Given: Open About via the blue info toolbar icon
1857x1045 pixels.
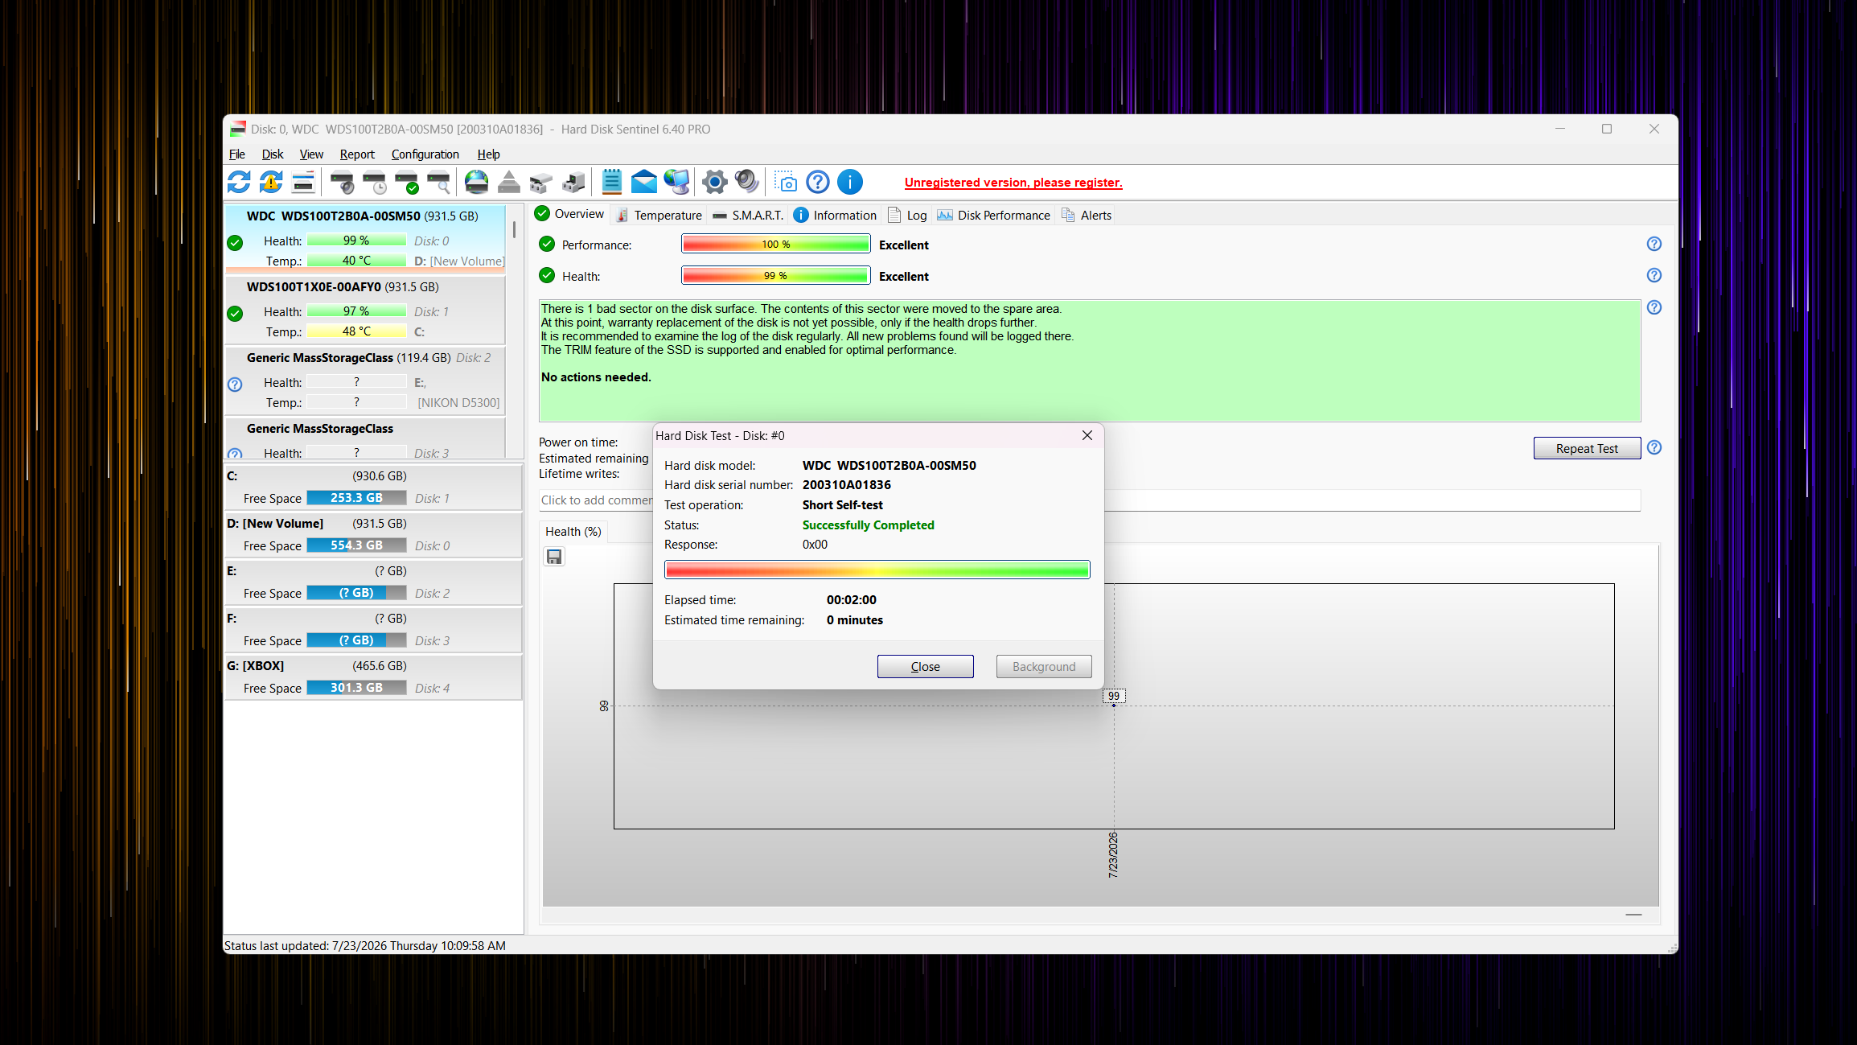Looking at the screenshot, I should click(850, 183).
